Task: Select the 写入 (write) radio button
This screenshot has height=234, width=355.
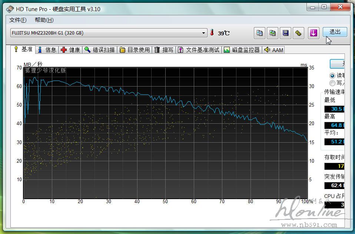Action: point(332,83)
